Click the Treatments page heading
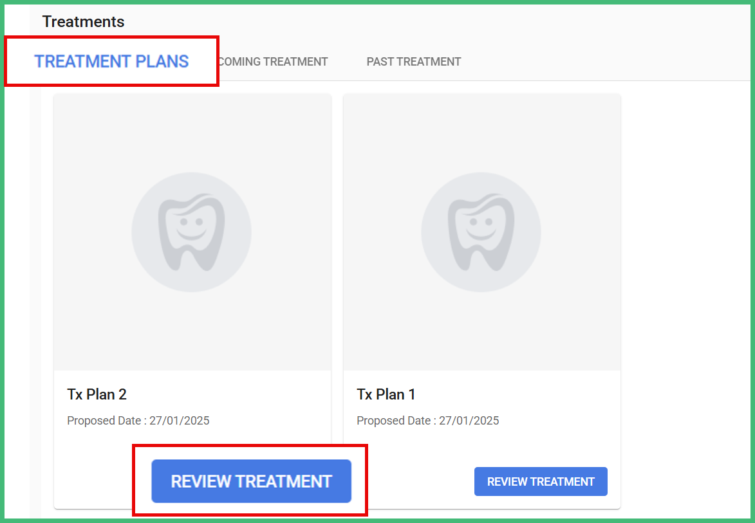755x523 pixels. (83, 21)
